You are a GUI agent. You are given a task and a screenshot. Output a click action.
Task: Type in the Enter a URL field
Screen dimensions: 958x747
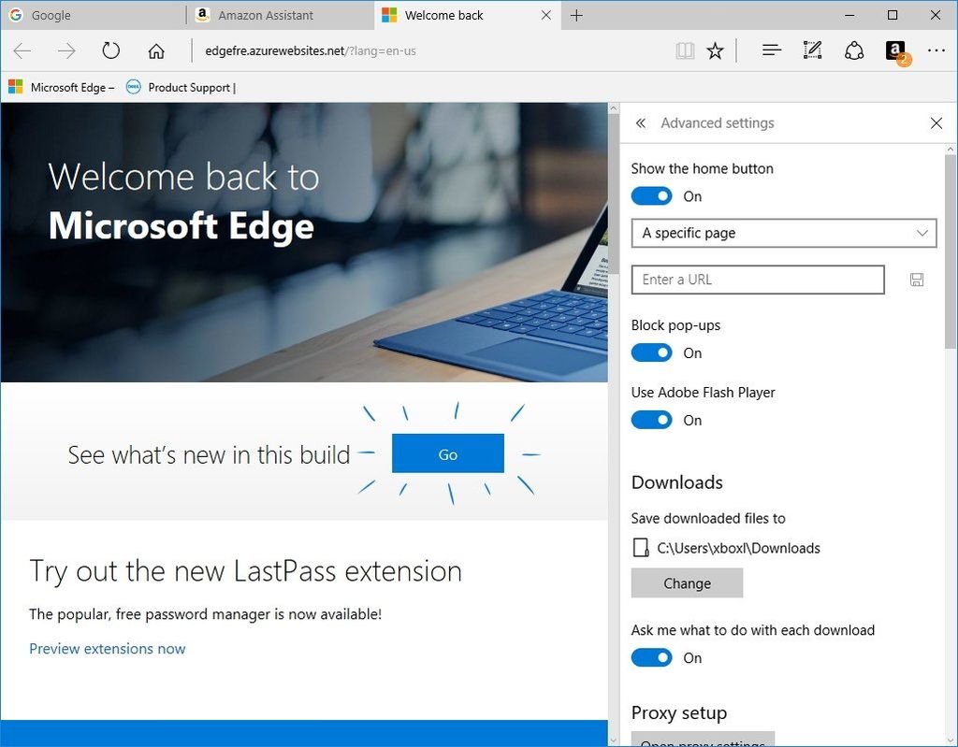(x=758, y=280)
